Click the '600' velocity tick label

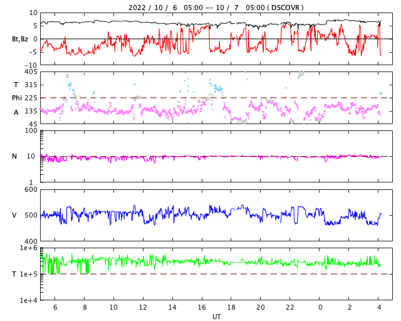(x=31, y=190)
